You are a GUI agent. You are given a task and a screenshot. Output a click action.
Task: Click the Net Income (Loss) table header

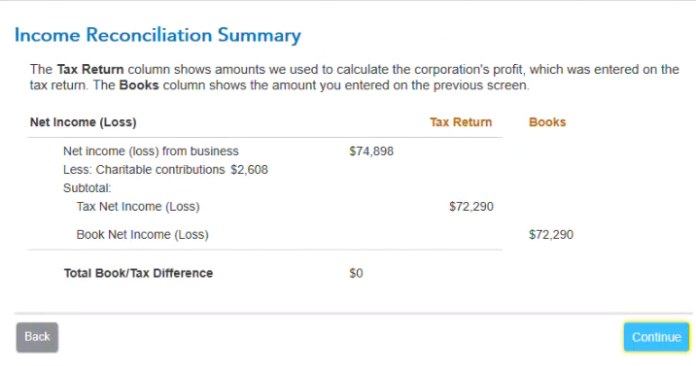pos(83,122)
